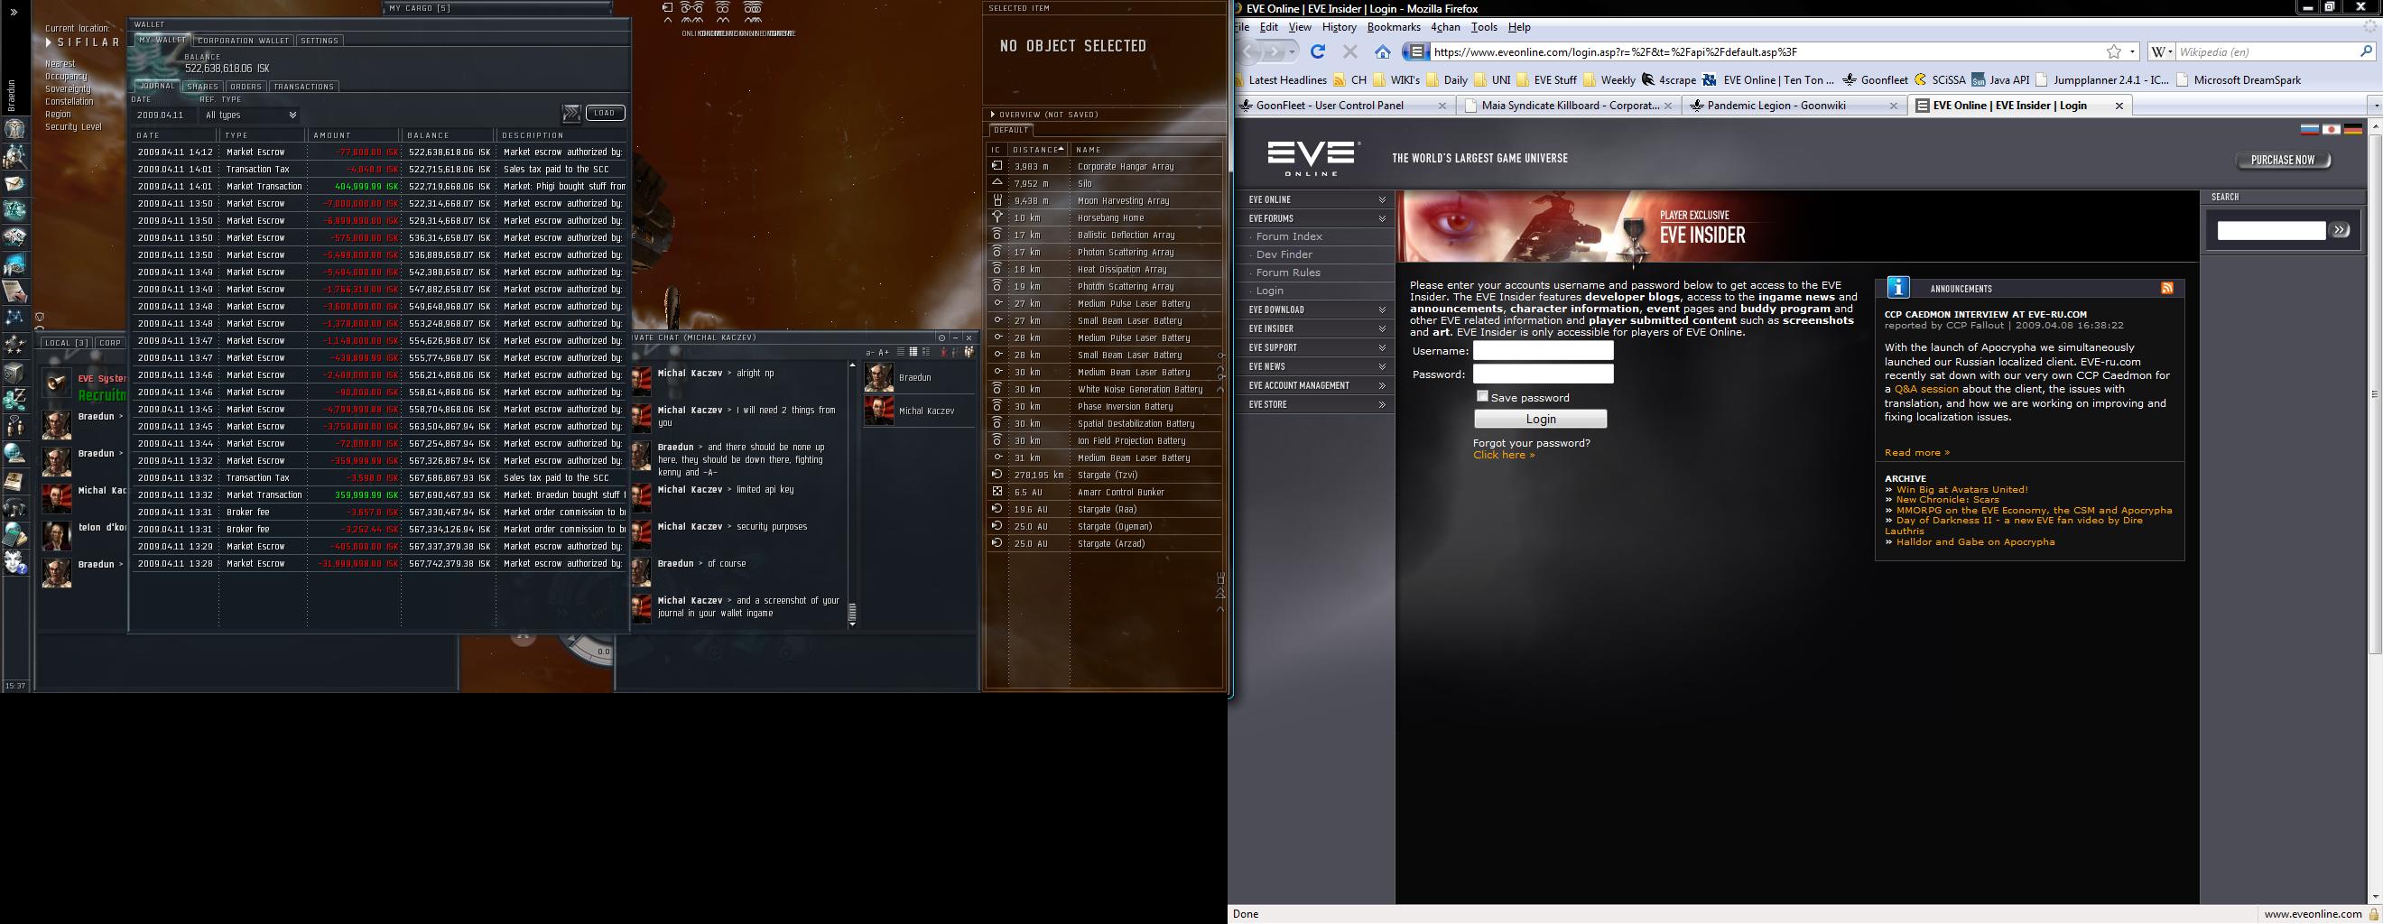
Task: Click the Corporate Hangar Array overview icon
Action: (997, 167)
